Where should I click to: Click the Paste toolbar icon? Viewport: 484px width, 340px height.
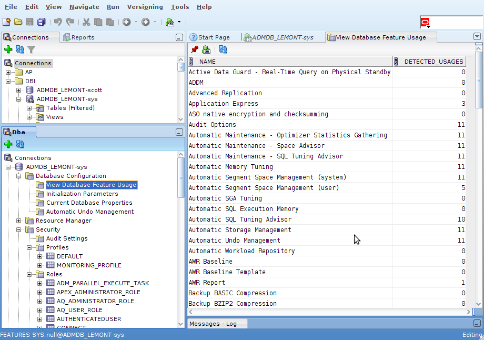tap(109, 22)
